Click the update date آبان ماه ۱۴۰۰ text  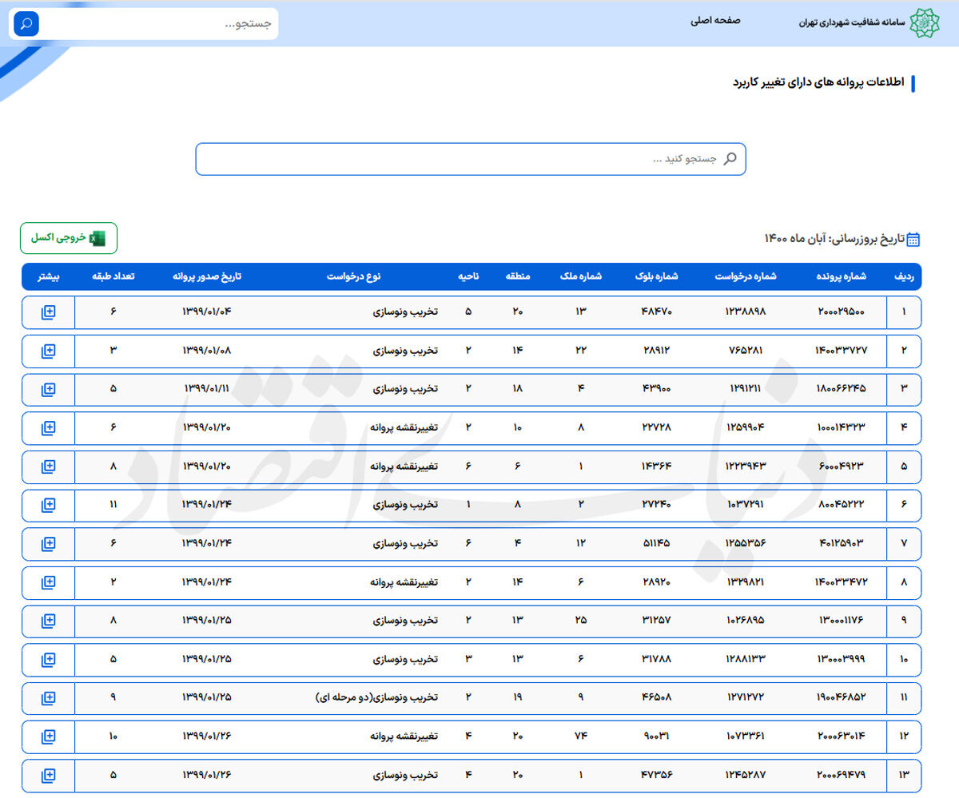coord(795,239)
